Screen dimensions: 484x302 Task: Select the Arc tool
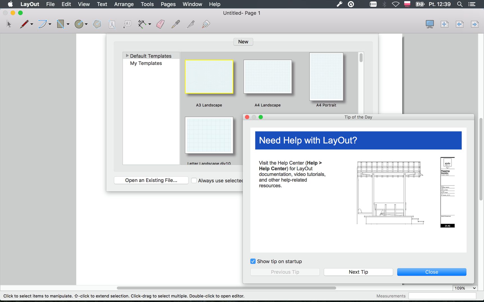pyautogui.click(x=42, y=24)
